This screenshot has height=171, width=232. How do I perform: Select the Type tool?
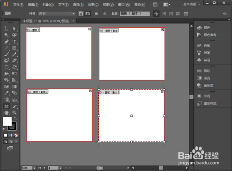tap(14, 42)
